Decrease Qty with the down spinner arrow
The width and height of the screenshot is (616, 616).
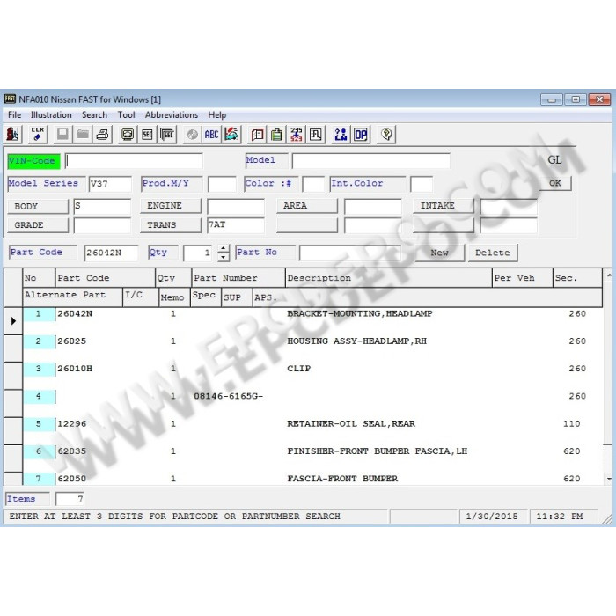click(224, 257)
